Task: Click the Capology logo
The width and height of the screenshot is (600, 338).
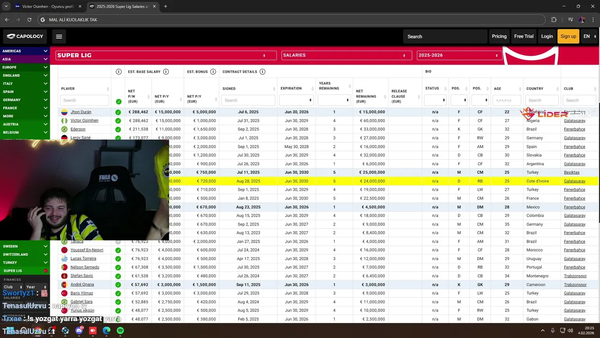Action: click(25, 36)
